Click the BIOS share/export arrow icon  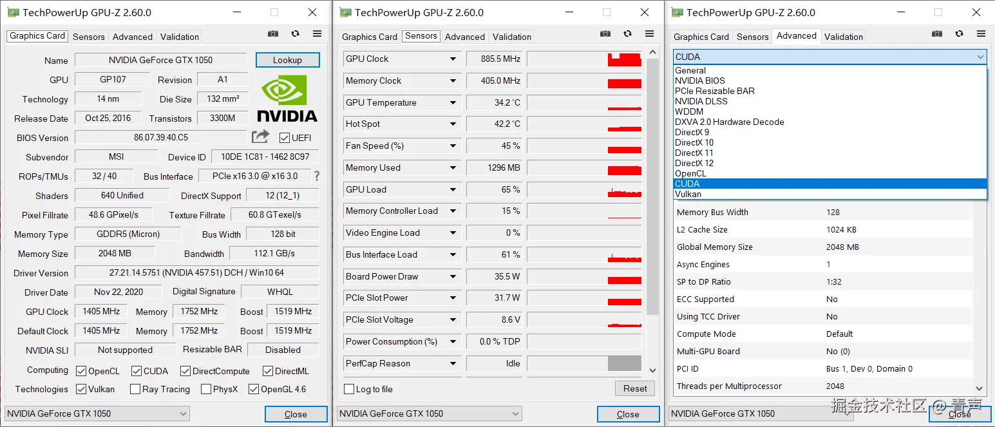260,137
